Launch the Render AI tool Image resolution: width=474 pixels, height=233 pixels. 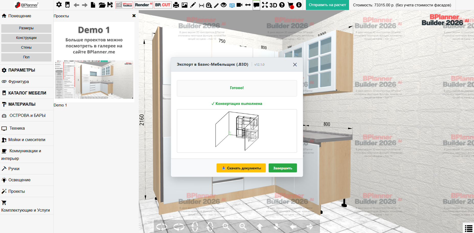point(143,5)
